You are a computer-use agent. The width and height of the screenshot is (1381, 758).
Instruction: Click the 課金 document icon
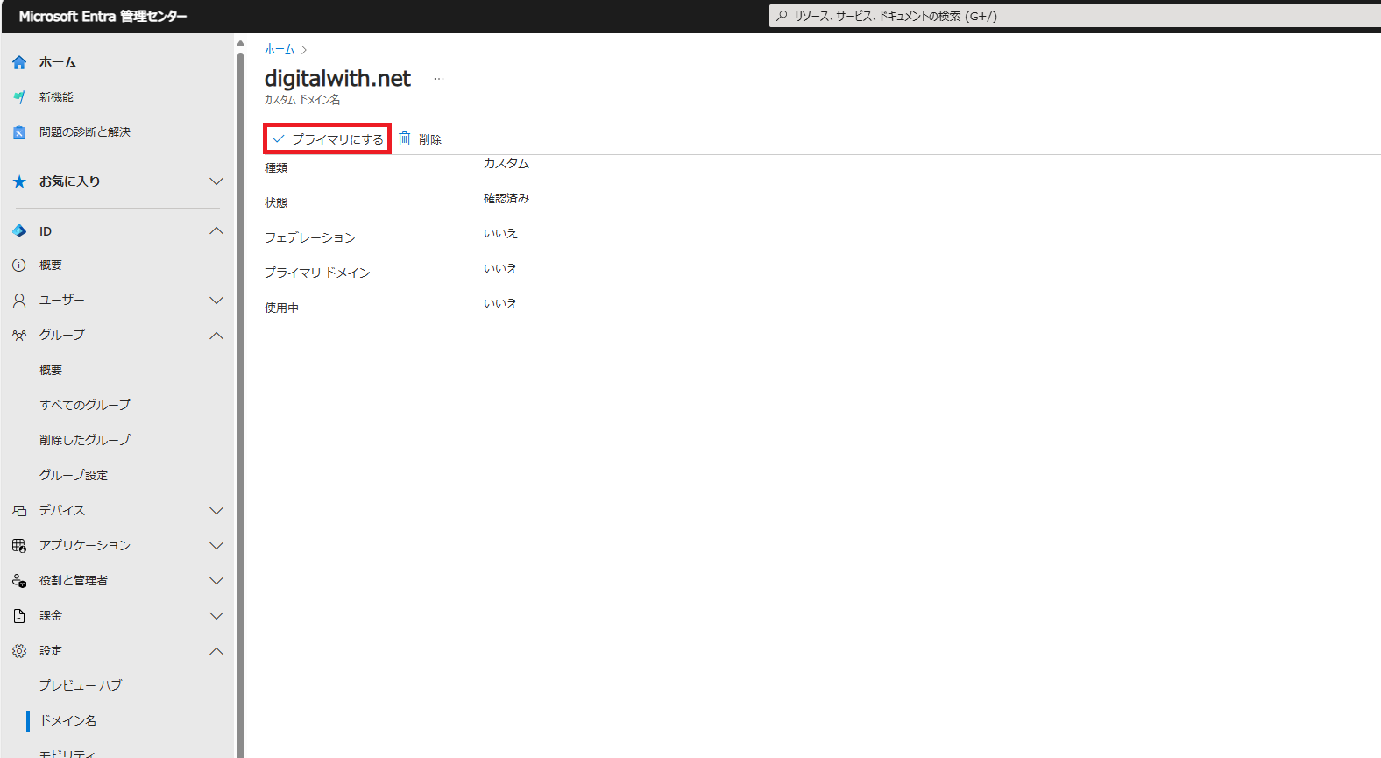[x=19, y=616]
